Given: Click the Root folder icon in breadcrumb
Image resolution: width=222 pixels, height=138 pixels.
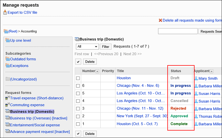Looking at the screenshot, I should (6, 31).
